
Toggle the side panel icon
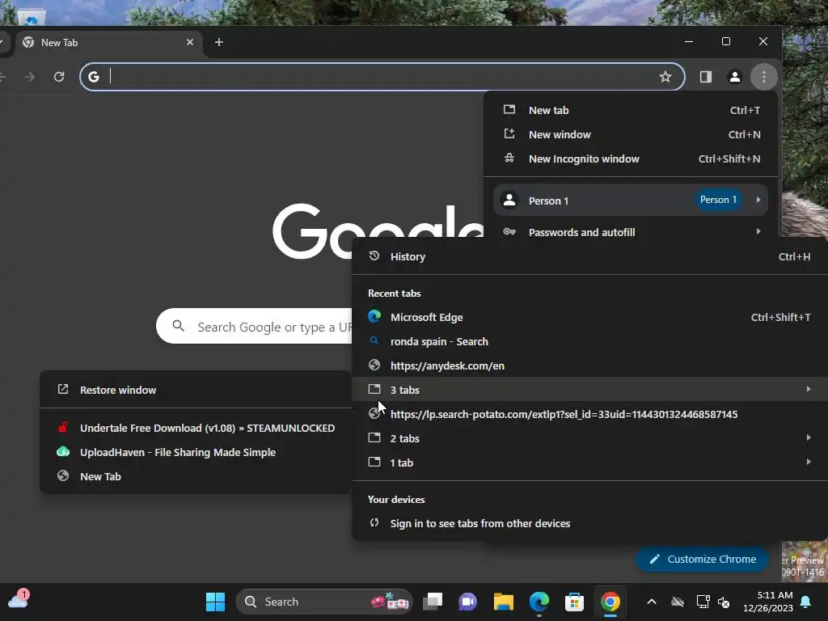[705, 77]
